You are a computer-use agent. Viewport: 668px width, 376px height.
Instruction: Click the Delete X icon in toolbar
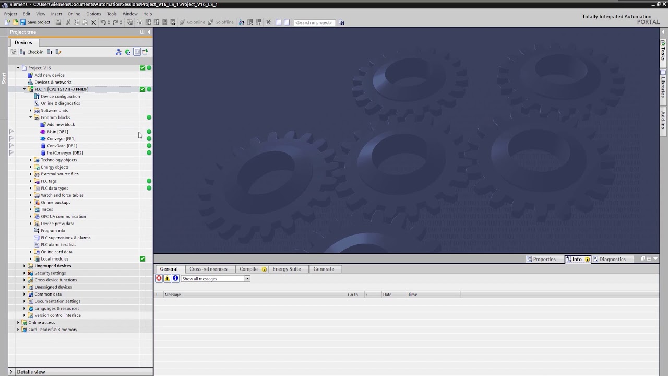pos(93,22)
